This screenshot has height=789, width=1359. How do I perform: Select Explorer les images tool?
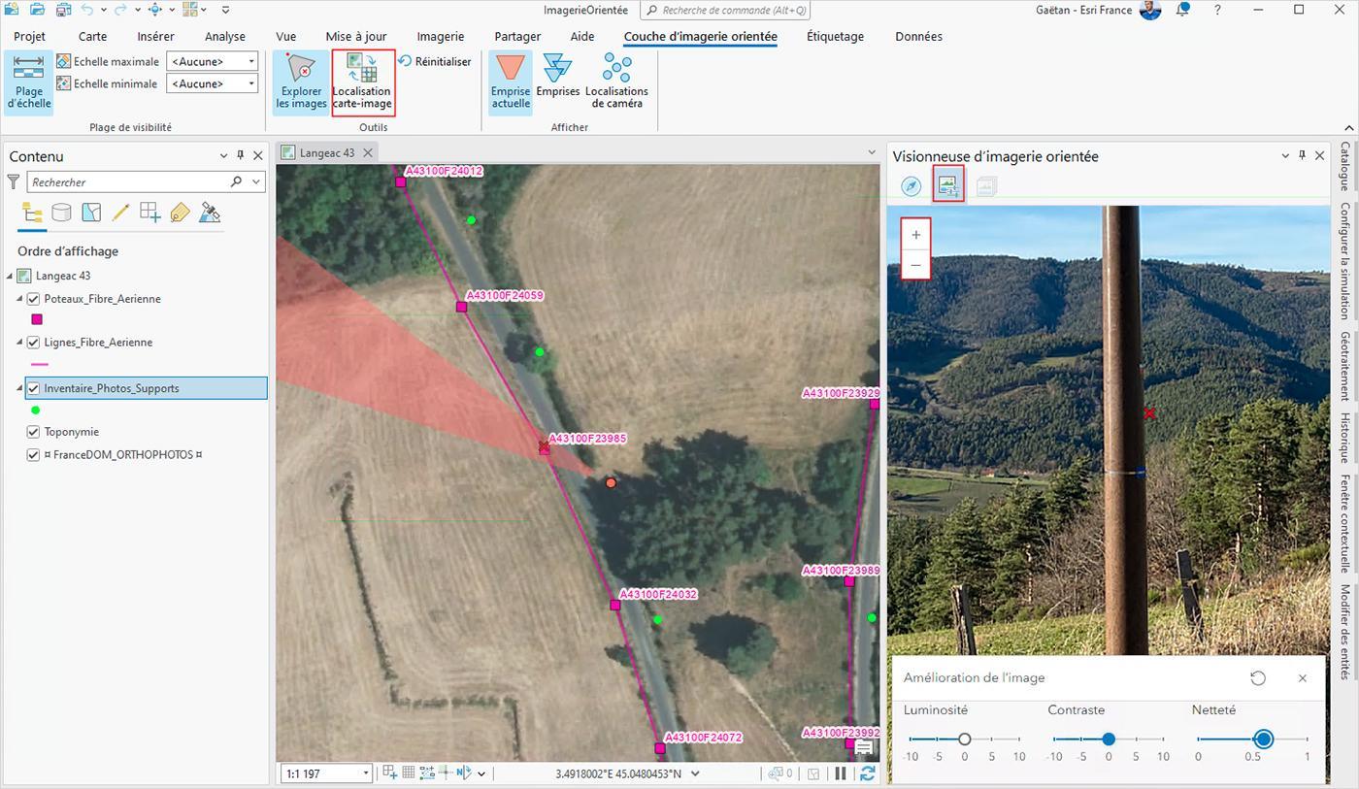(301, 82)
